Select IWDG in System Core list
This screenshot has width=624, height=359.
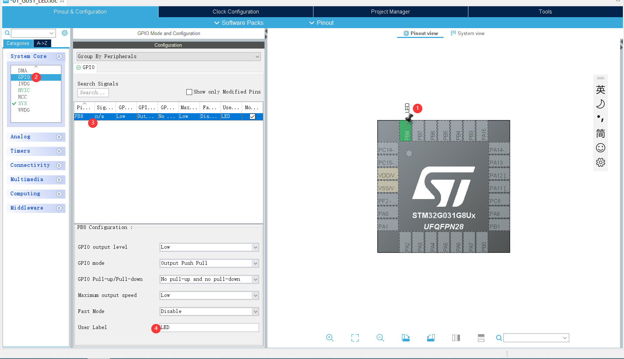24,84
